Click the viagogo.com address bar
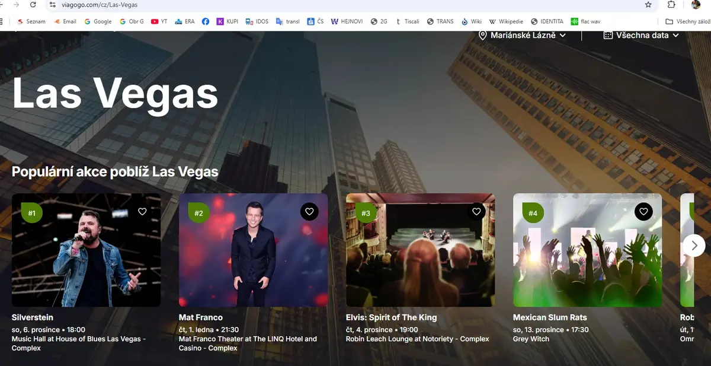711x366 pixels. [x=350, y=5]
